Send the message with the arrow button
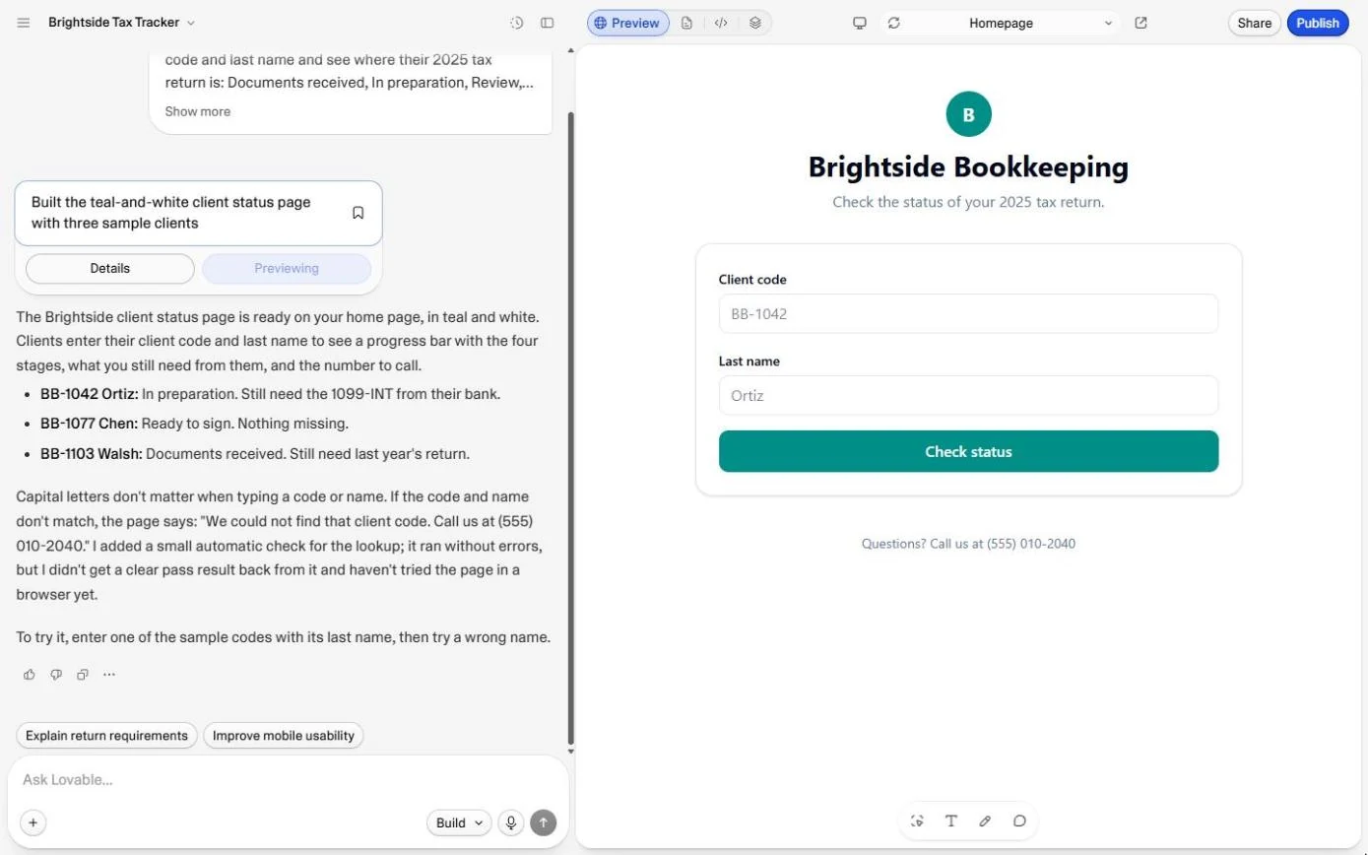Viewport: 1368px width, 855px height. pyautogui.click(x=543, y=822)
